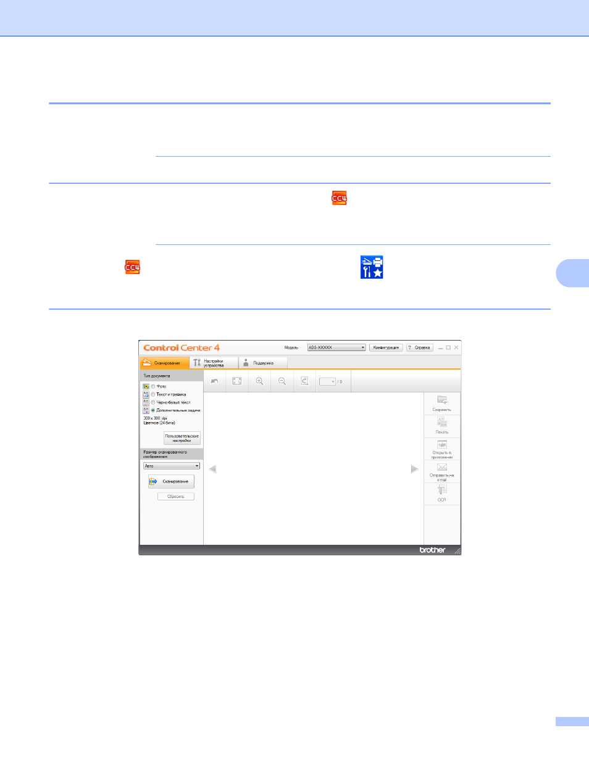Click the CC4 icon on the left margin

point(132,267)
